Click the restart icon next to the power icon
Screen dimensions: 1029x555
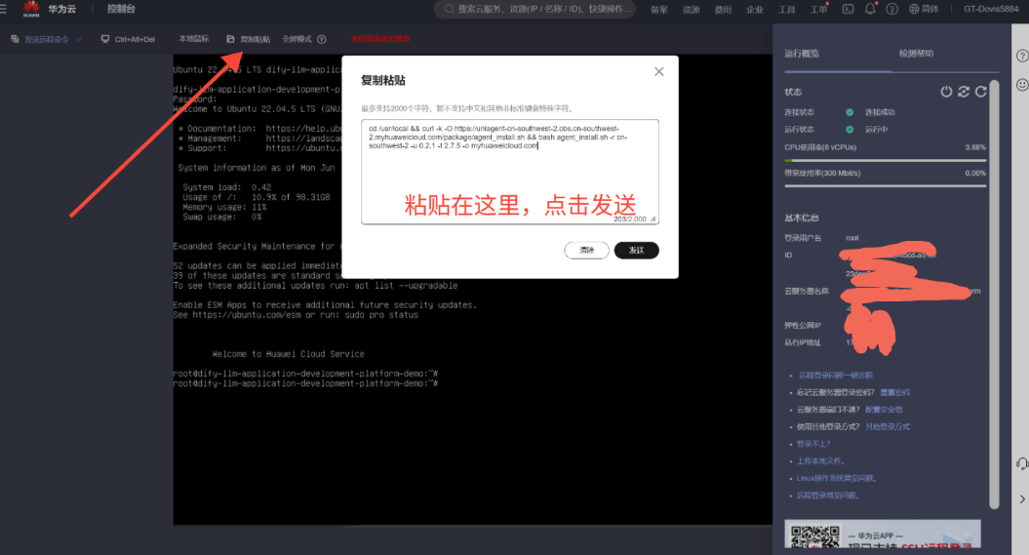[963, 92]
